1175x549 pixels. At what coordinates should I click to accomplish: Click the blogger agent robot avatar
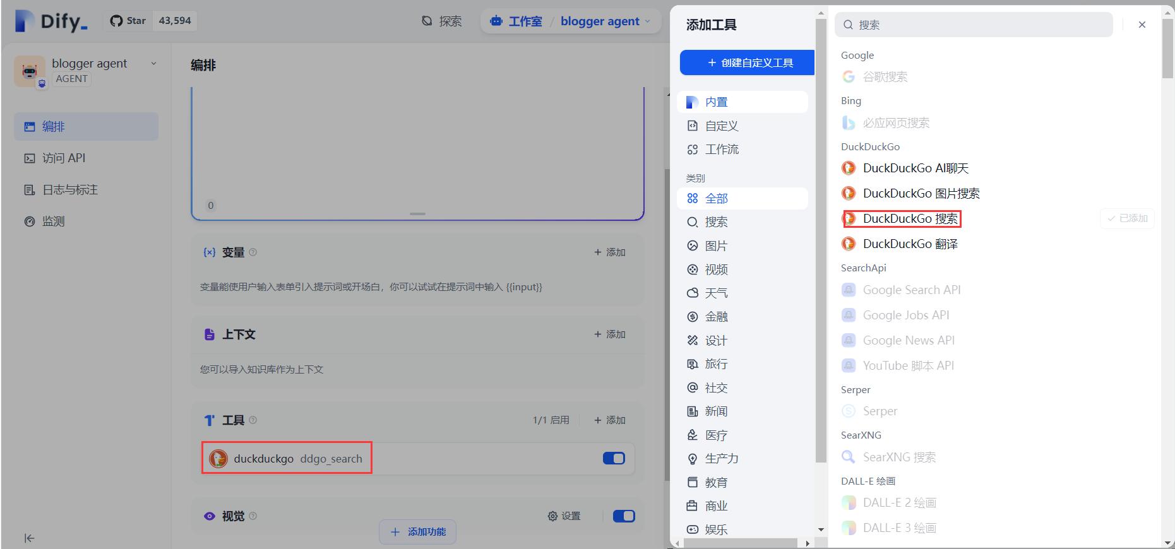click(x=30, y=71)
